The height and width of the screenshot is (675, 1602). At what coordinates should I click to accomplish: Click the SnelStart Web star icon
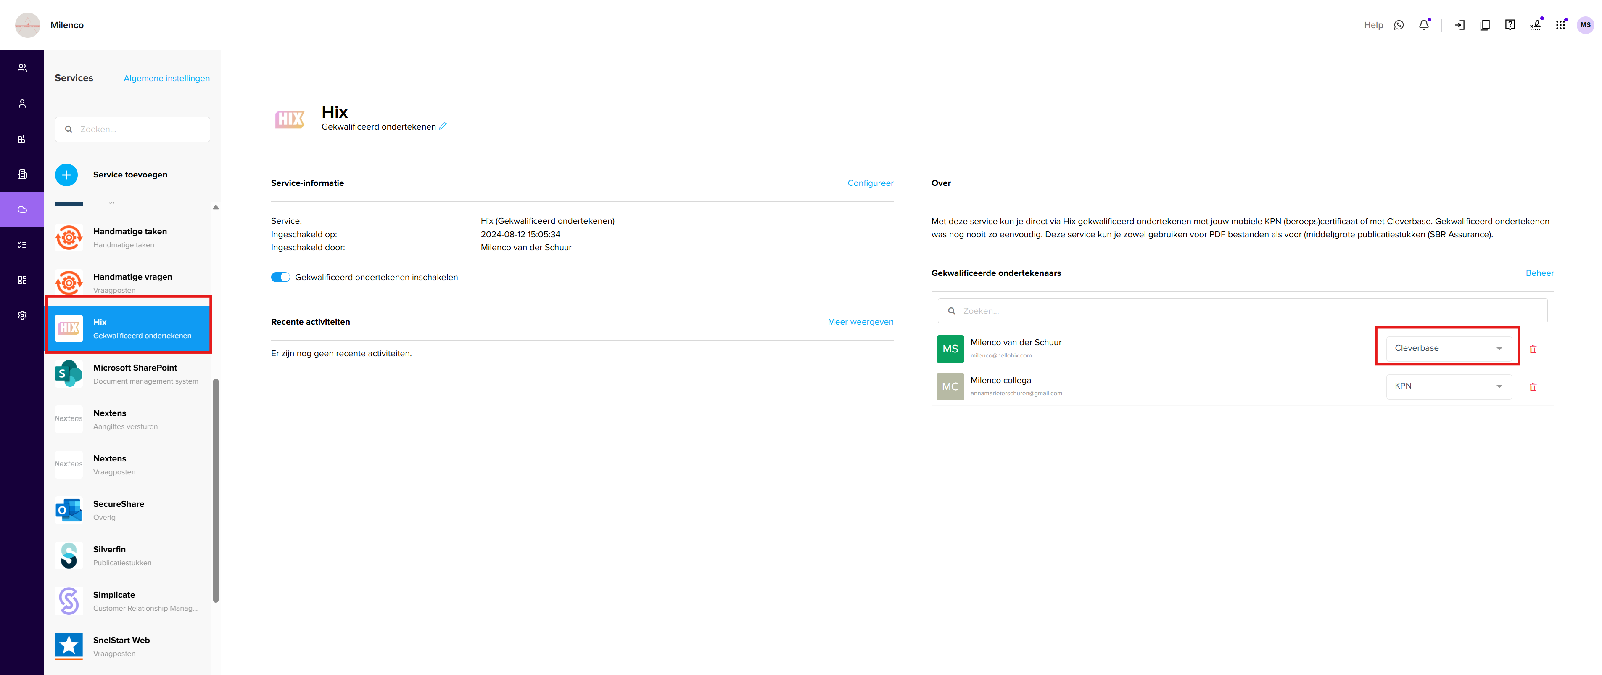69,646
